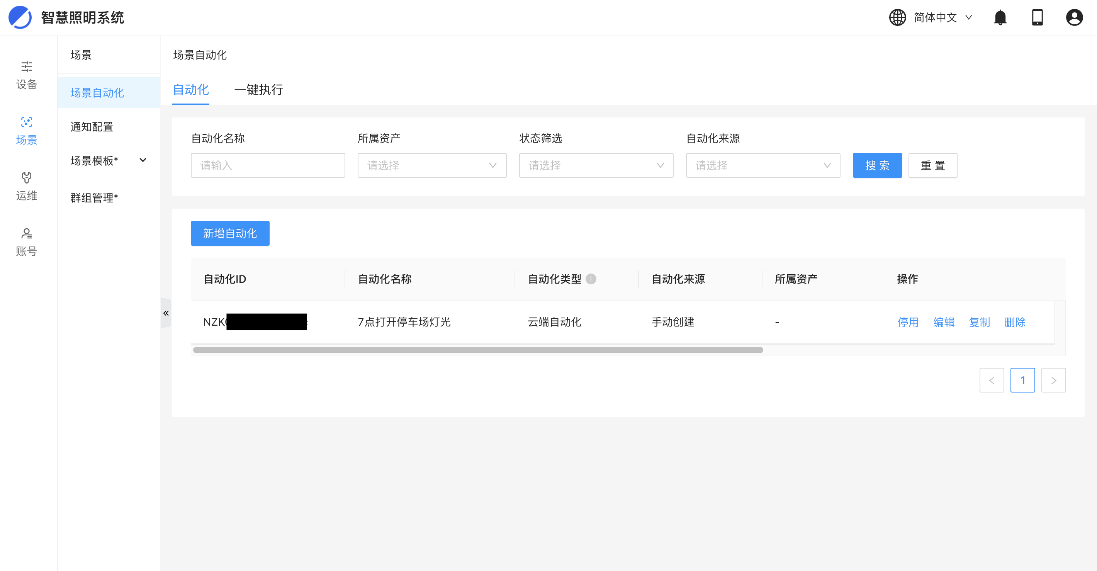Go to 设备 in left sidebar
1097x571 pixels.
tap(26, 76)
